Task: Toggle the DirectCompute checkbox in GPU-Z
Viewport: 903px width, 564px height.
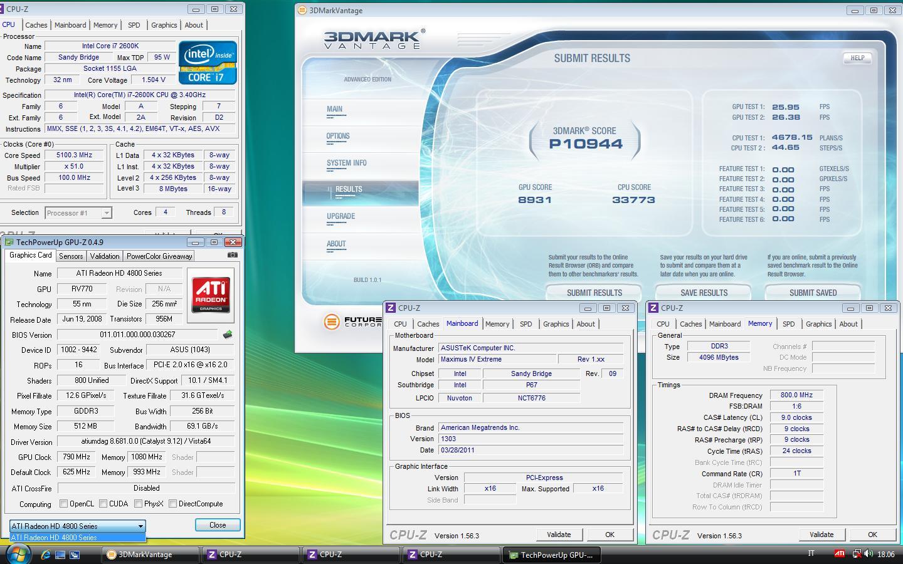Action: [x=172, y=504]
